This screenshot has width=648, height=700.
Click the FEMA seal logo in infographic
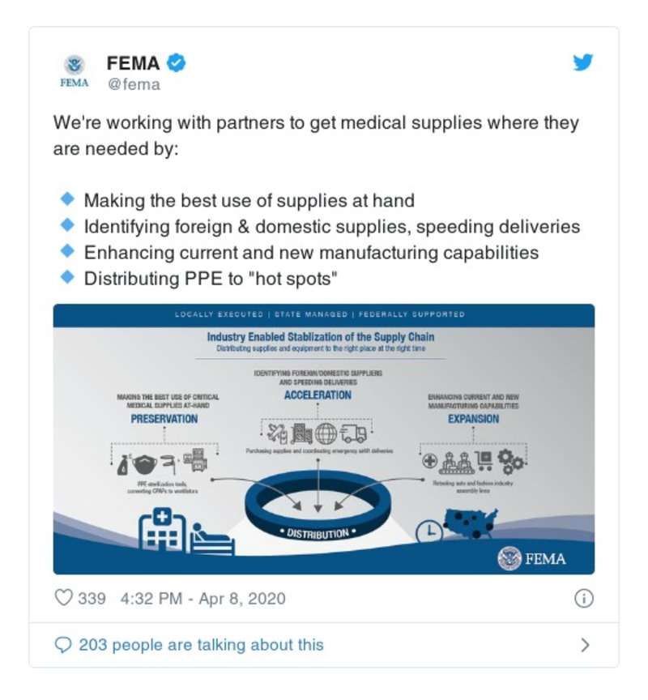tap(510, 557)
